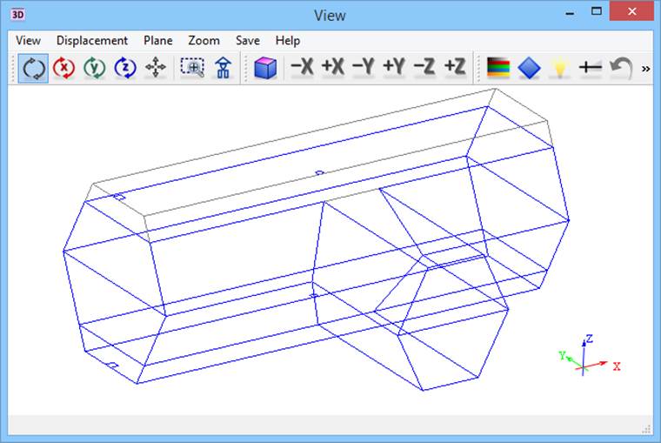Open the Displacement menu
The image size is (661, 443).
92,41
